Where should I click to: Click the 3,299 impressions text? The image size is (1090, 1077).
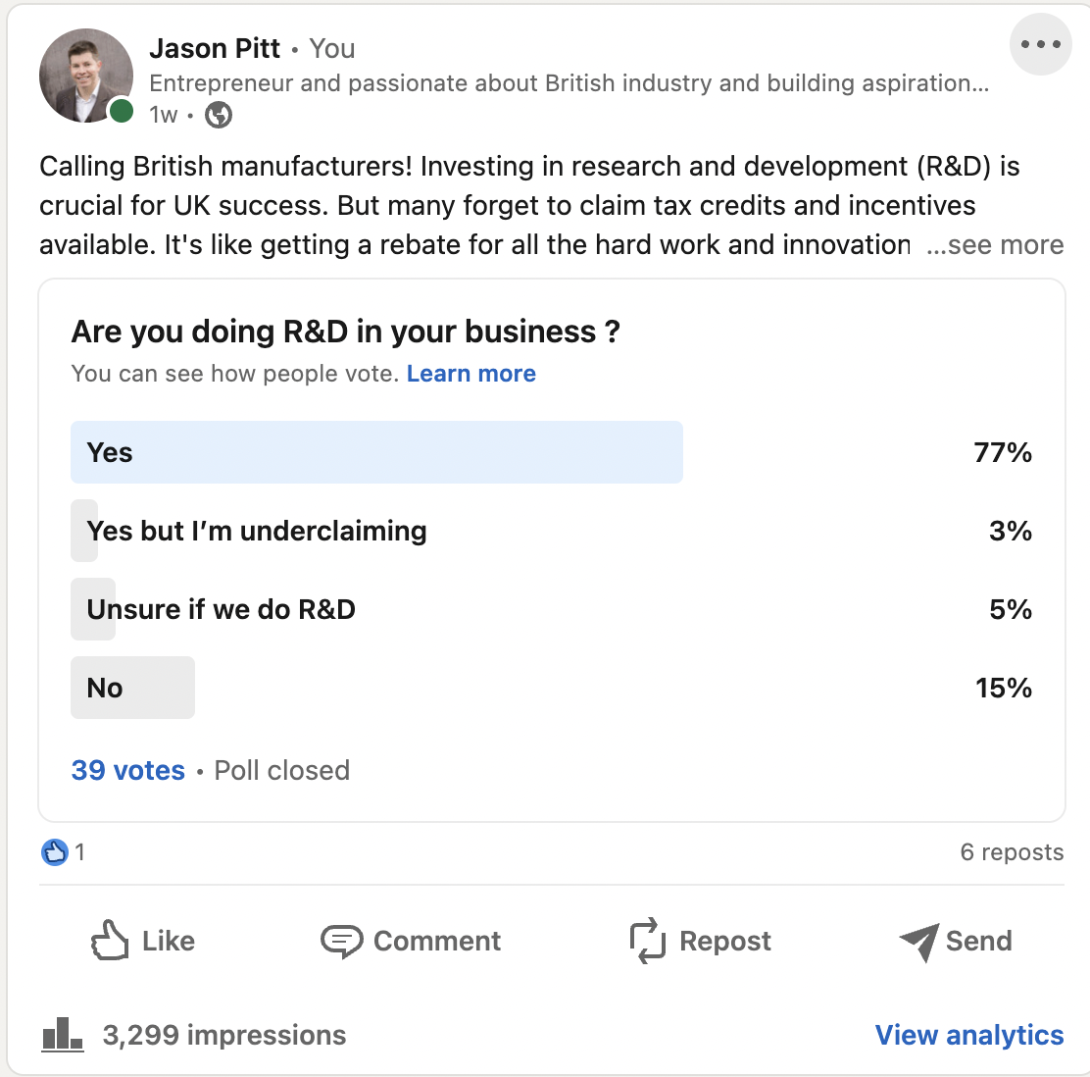(223, 1035)
